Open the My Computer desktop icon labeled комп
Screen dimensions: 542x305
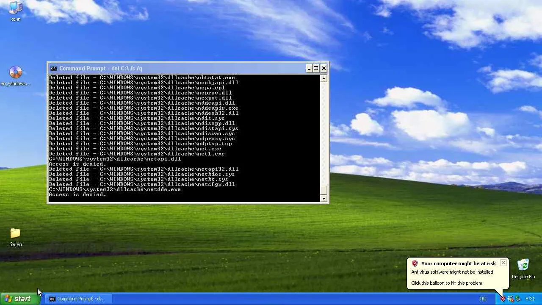(x=15, y=11)
